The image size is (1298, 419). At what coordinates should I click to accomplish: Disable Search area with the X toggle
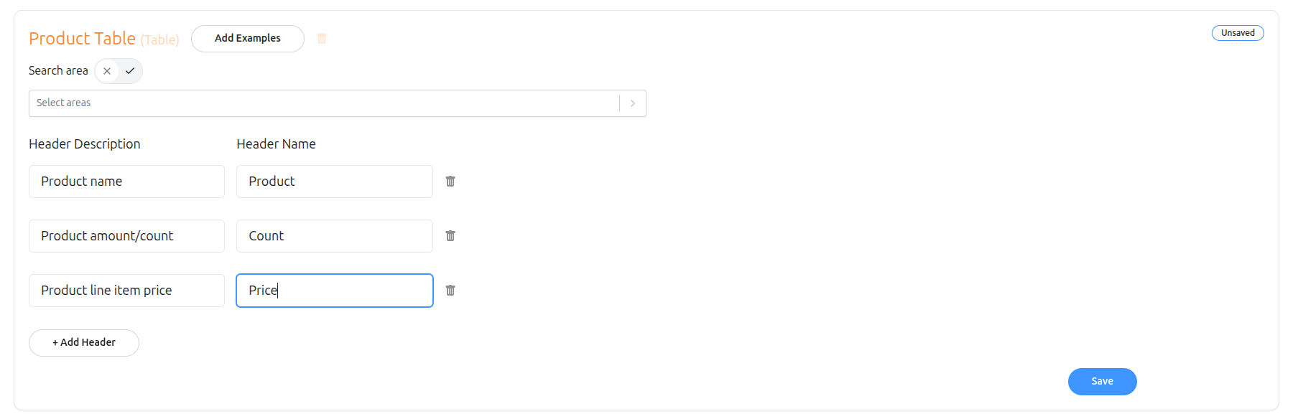click(107, 71)
